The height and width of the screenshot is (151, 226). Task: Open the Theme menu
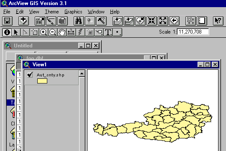(x=52, y=12)
